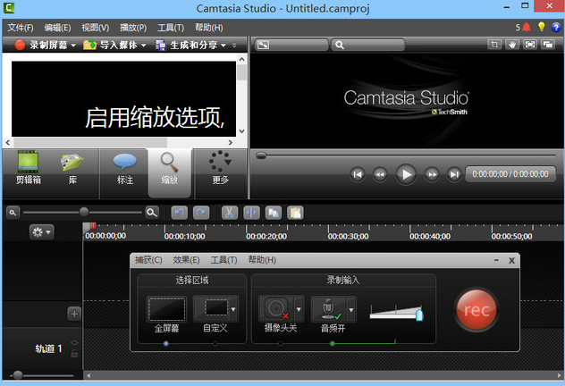Toggle audio recording off

click(x=329, y=309)
